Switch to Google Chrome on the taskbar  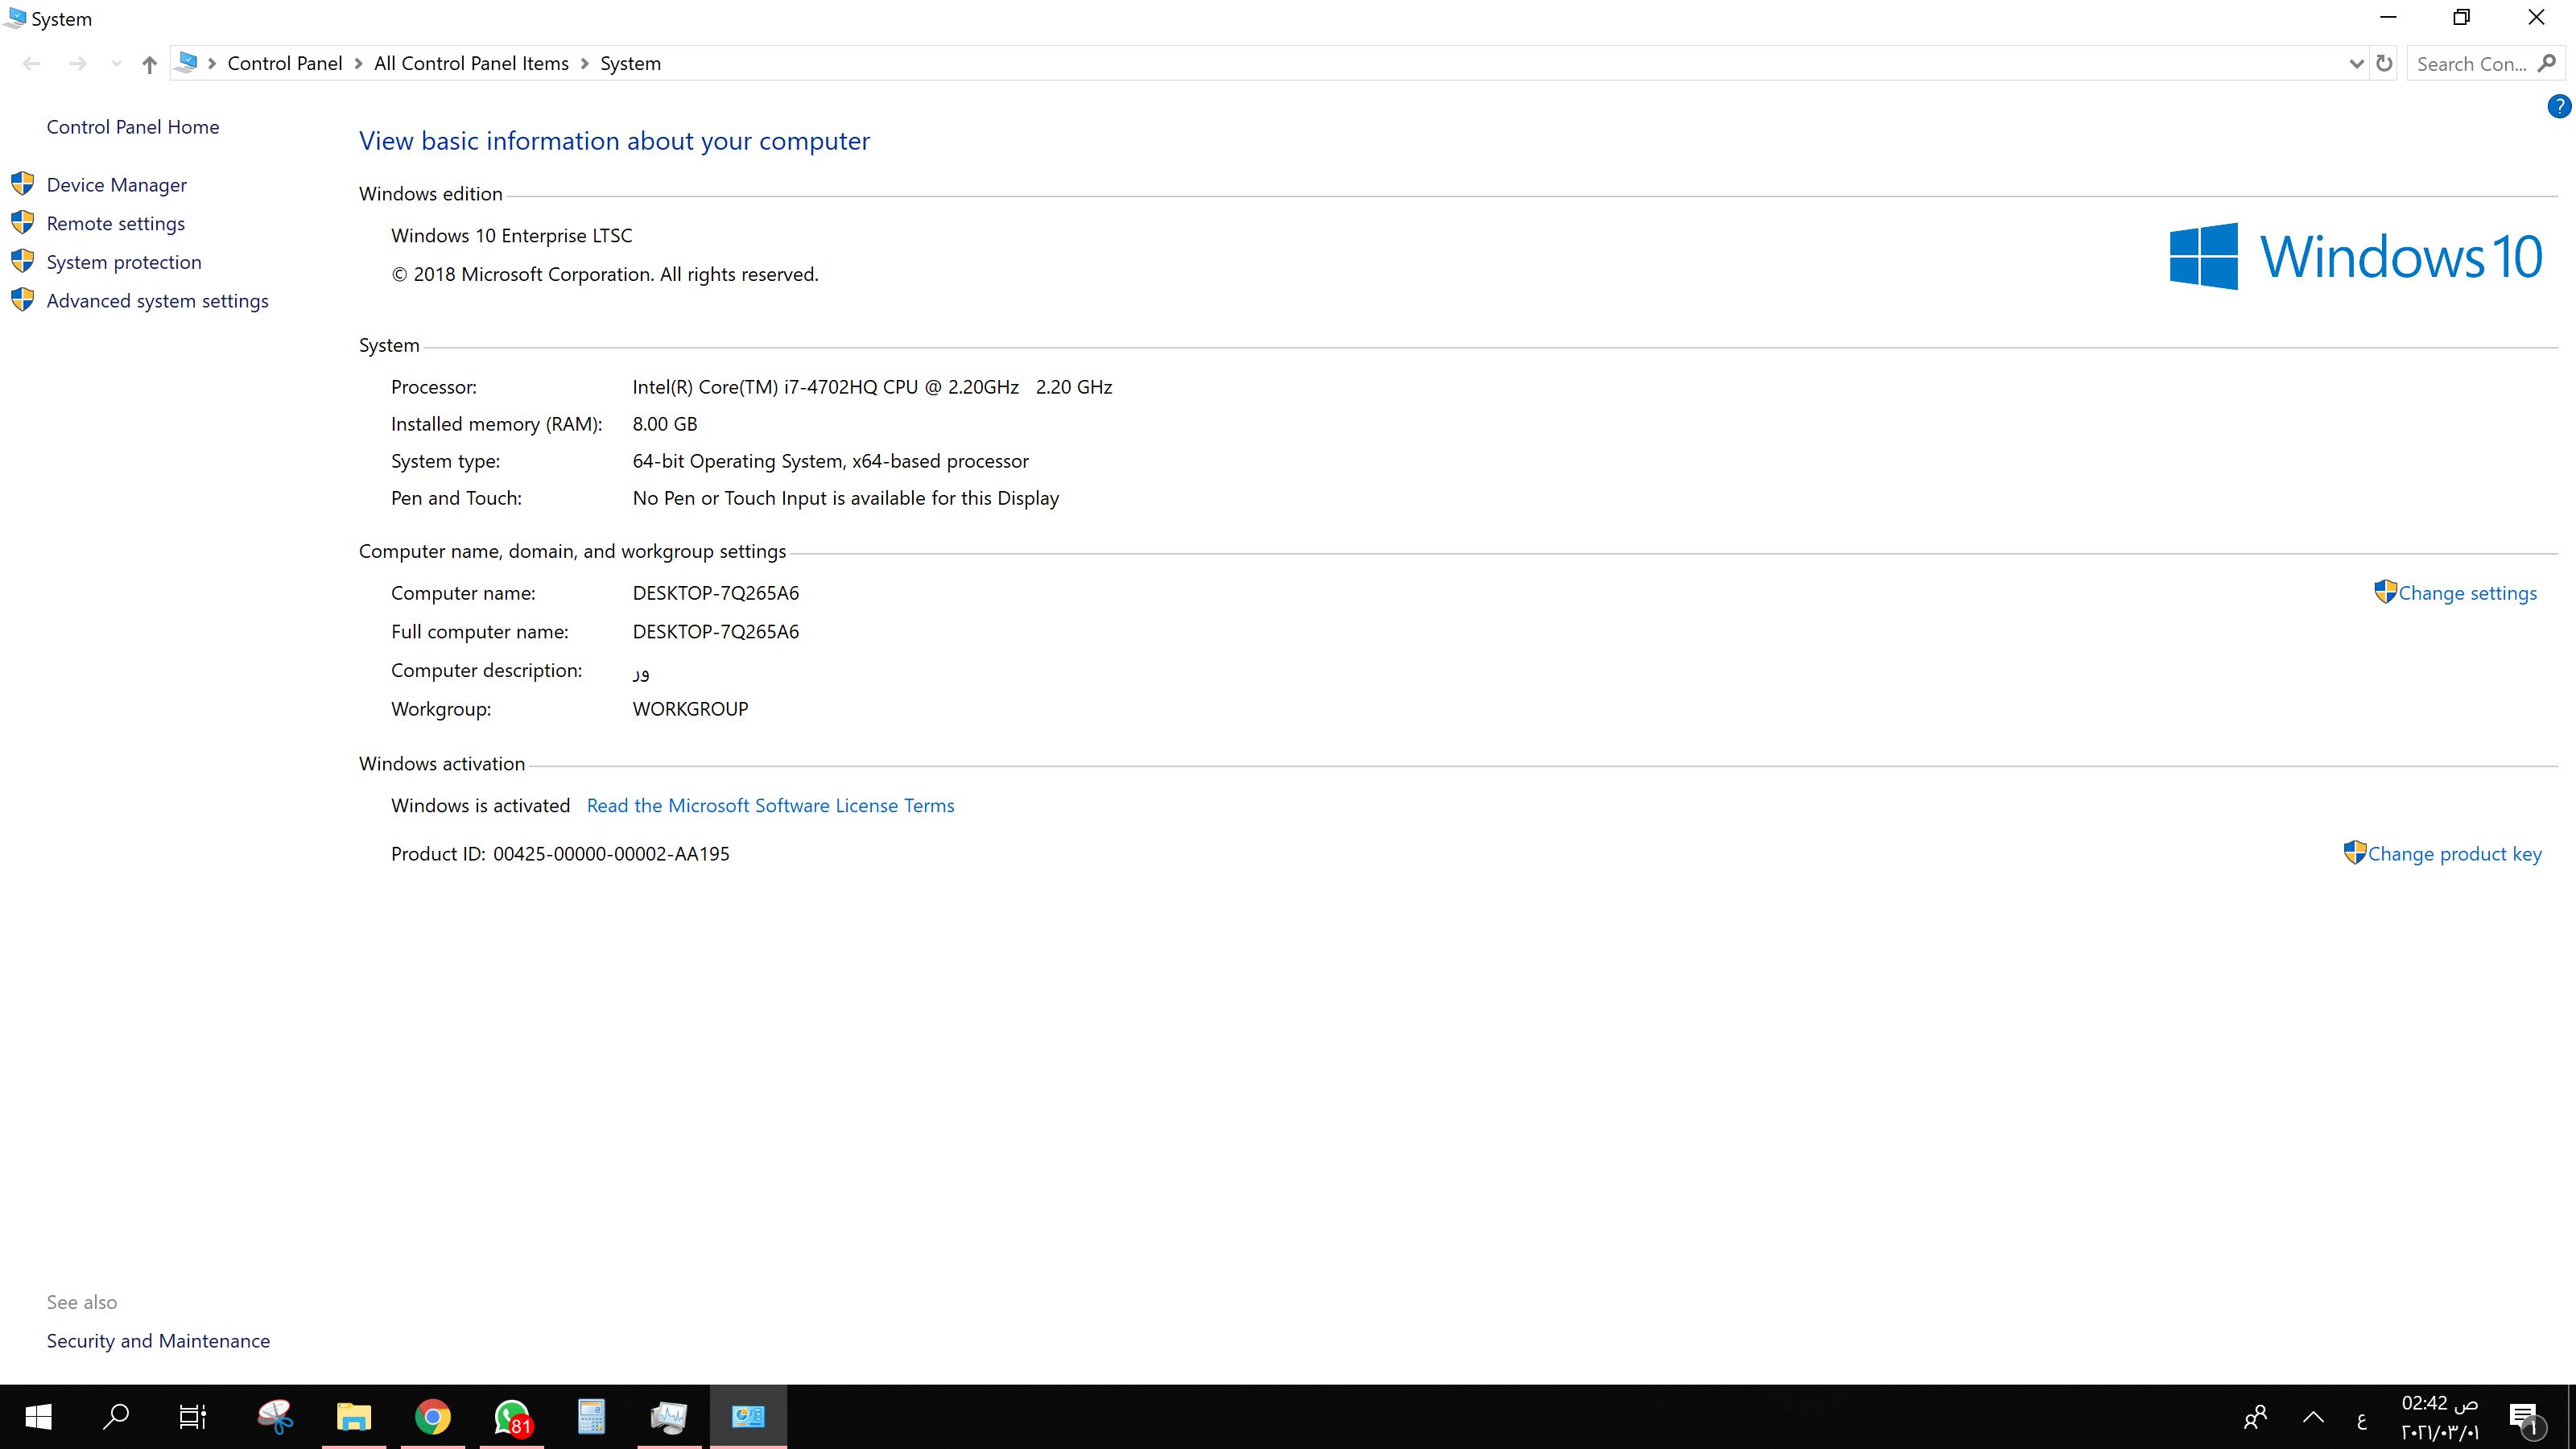pos(433,1416)
